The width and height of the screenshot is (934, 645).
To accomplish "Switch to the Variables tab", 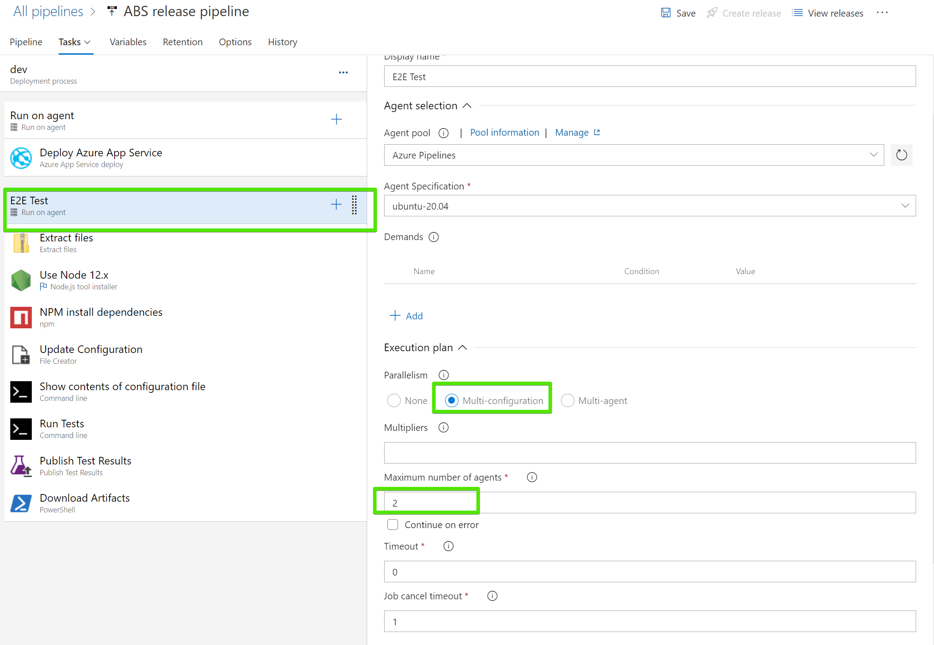I will point(128,42).
